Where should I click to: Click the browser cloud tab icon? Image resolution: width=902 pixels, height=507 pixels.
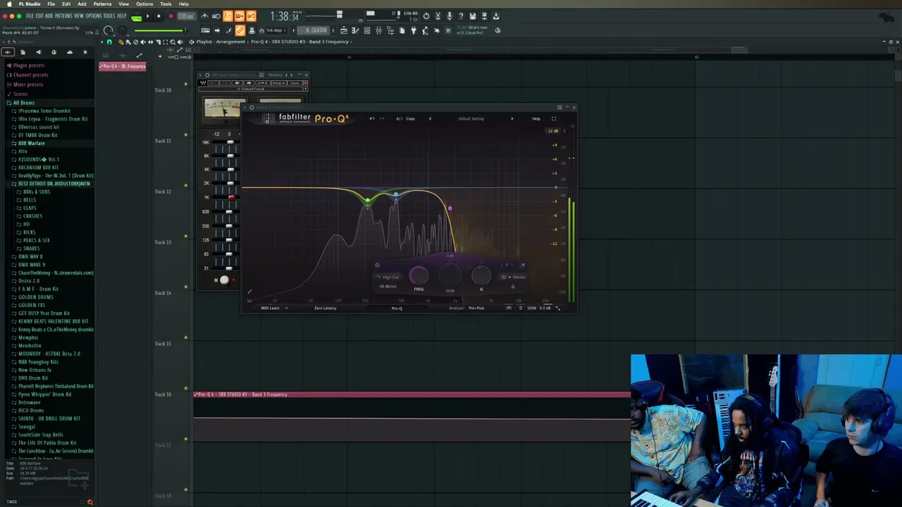(69, 52)
